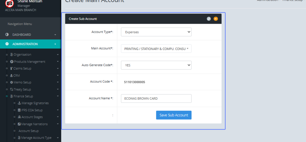
Task: Click the IFRS COA Setup database icon
Action: point(19,110)
